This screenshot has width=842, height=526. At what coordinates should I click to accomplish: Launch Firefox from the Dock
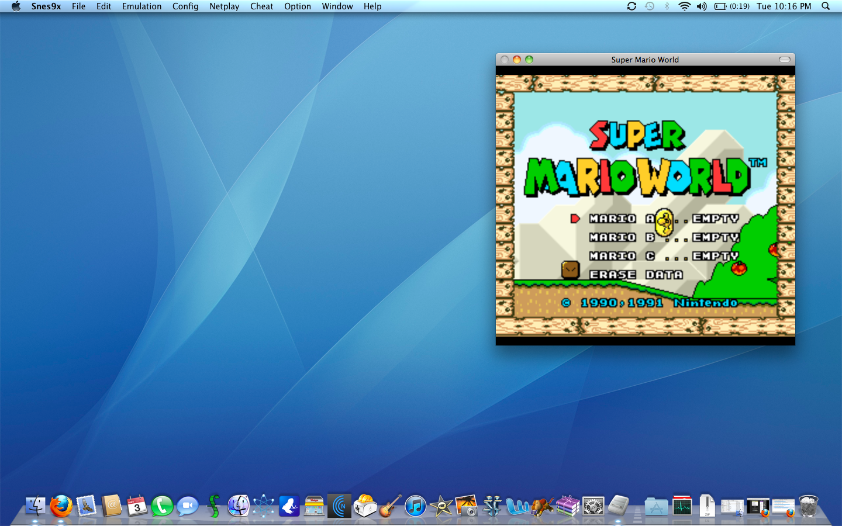click(x=61, y=506)
